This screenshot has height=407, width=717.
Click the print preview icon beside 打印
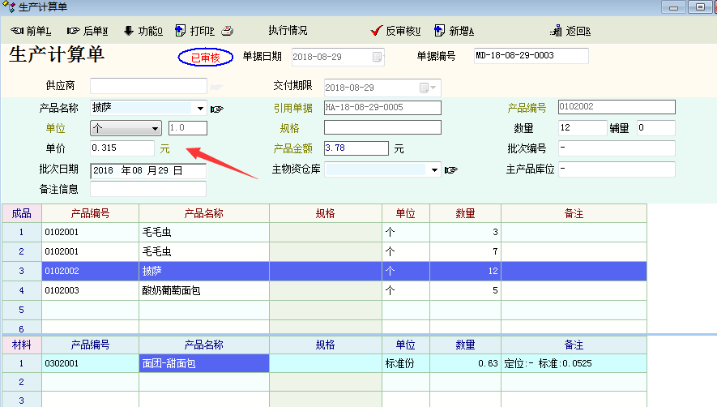tap(228, 31)
